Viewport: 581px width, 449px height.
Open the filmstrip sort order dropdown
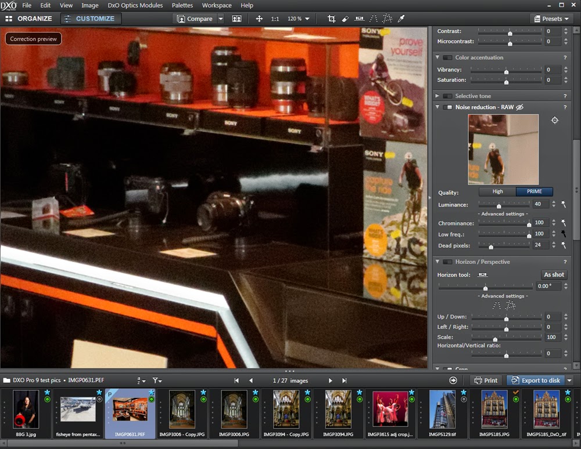coord(141,380)
